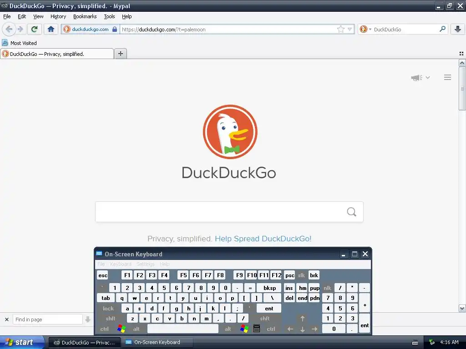This screenshot has width=466, height=349.
Task: Go forward using the forward arrow
Action: coord(20,29)
